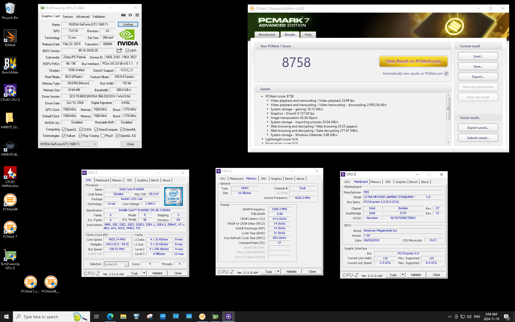Switch to the Advanced tab in GPU-Z
The image size is (515, 322).
[83, 16]
